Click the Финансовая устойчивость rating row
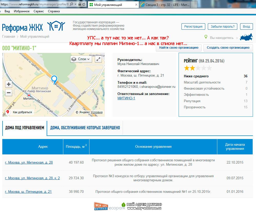This screenshot has width=256, height=212. 216,88
